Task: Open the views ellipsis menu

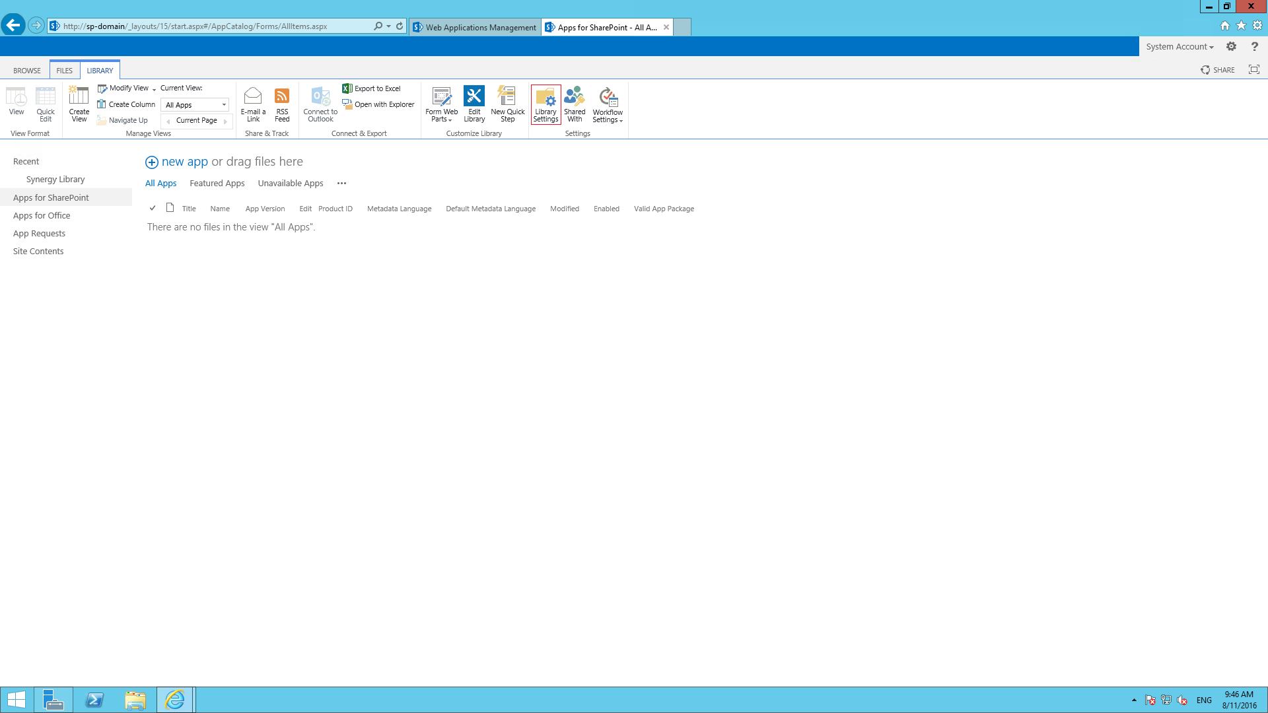Action: click(x=341, y=184)
